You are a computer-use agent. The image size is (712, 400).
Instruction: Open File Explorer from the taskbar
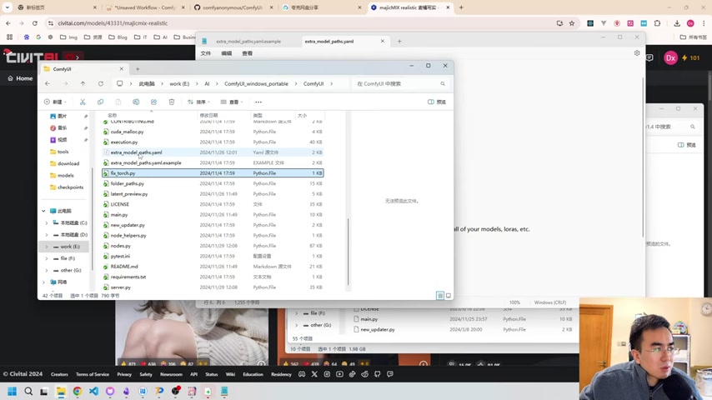[x=61, y=391]
